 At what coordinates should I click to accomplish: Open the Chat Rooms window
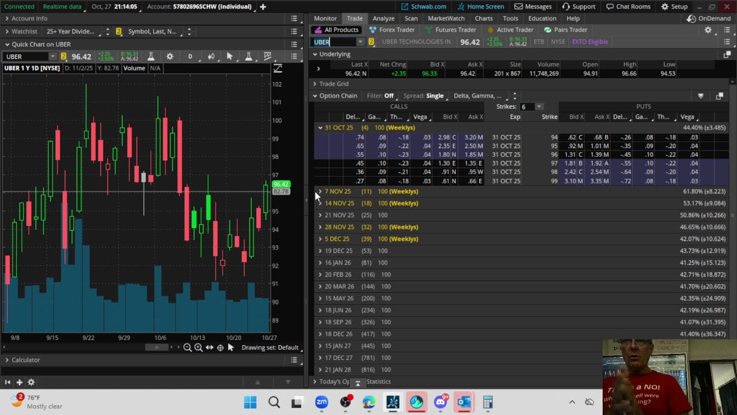click(628, 6)
